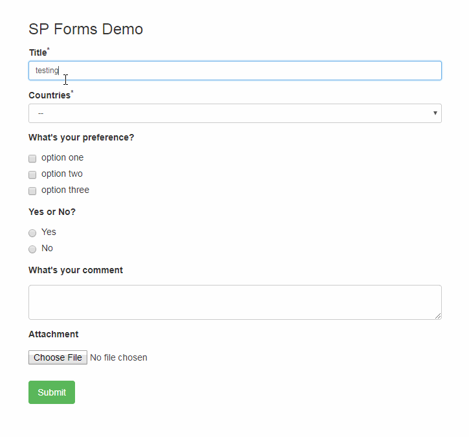Viewport: 469px width, 437px height.
Task: Click the "Yes" label text
Action: click(x=49, y=232)
